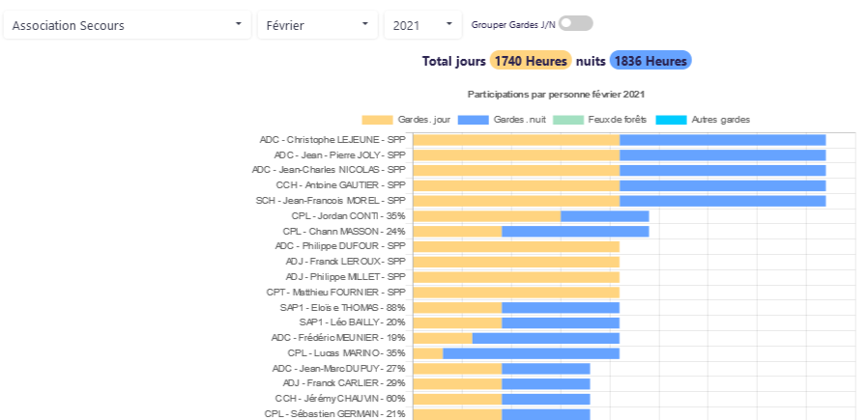Click Jordan CONTI day guard bar
The height and width of the screenshot is (420, 868).
tap(486, 216)
